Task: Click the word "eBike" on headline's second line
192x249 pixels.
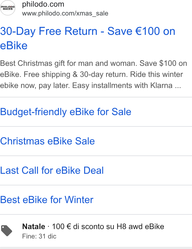Action: coord(14,46)
